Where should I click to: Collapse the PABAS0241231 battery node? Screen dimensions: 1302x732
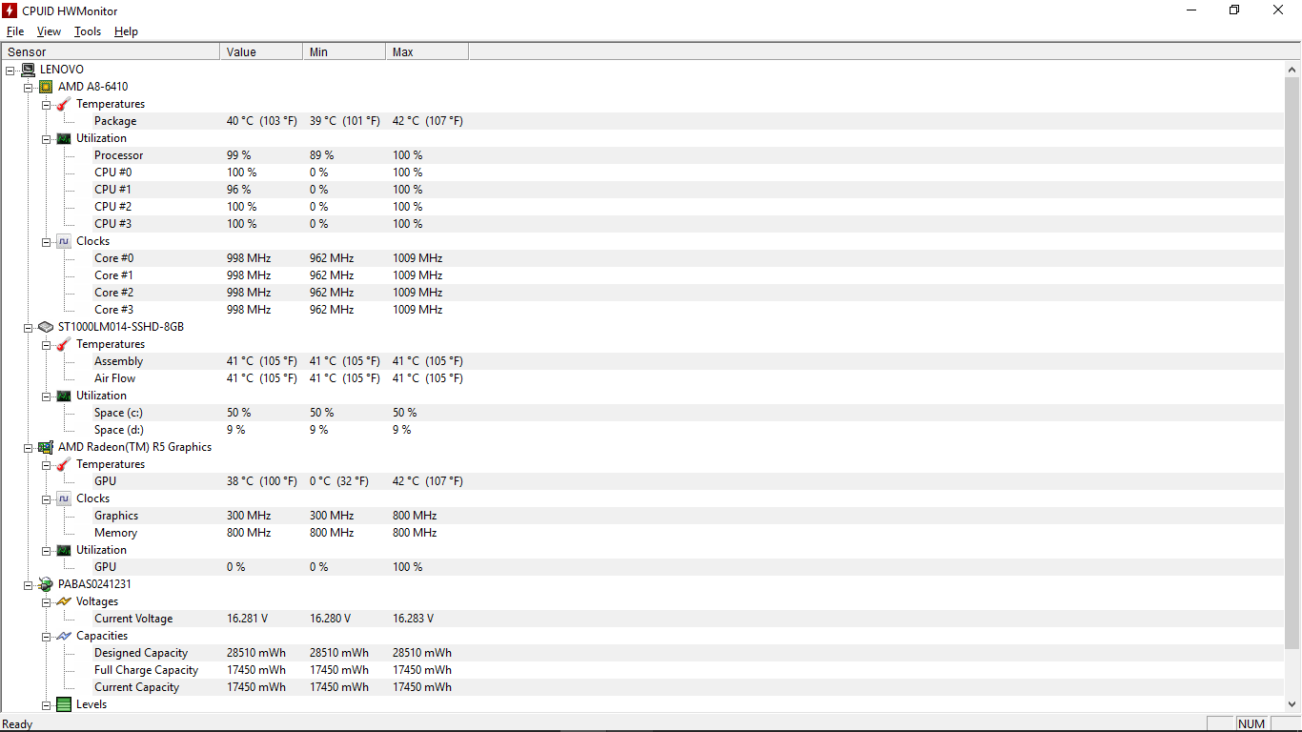(x=29, y=584)
